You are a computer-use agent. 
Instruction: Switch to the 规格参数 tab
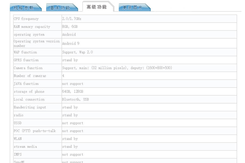(x=24, y=8)
